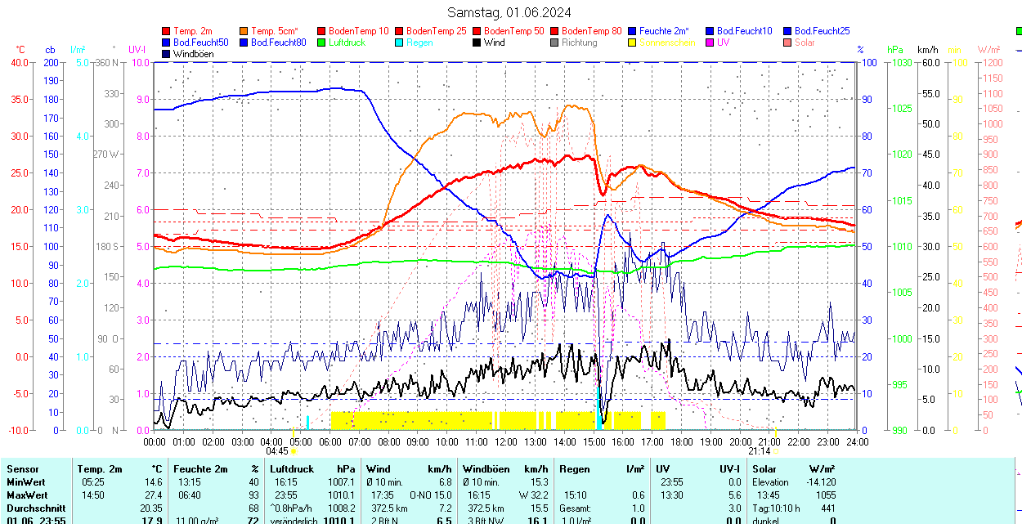Click the orange Temp. 5cm legend square
The width and height of the screenshot is (1022, 524).
coord(244,31)
